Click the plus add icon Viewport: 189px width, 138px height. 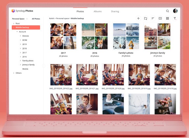pyautogui.click(x=138, y=18)
